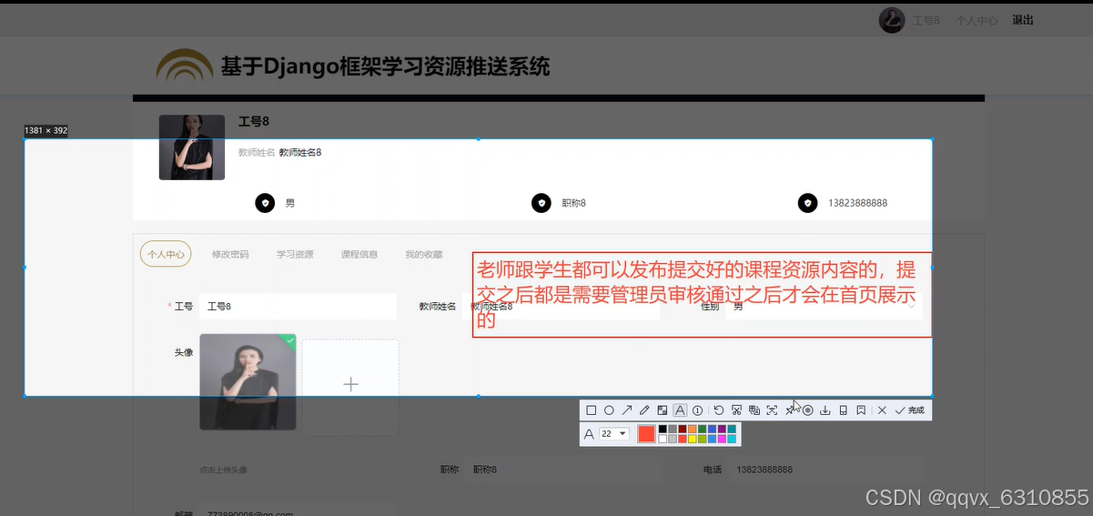Click the plus box to upload an avatar

click(350, 386)
